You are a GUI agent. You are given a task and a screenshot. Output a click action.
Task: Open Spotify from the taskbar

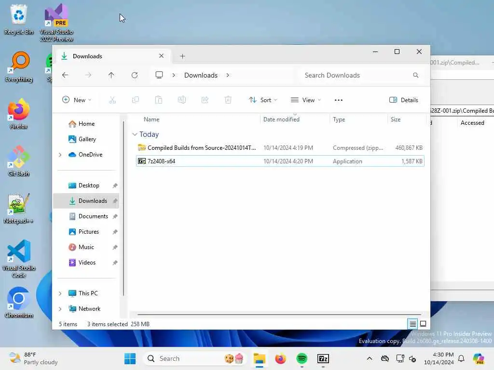302,358
